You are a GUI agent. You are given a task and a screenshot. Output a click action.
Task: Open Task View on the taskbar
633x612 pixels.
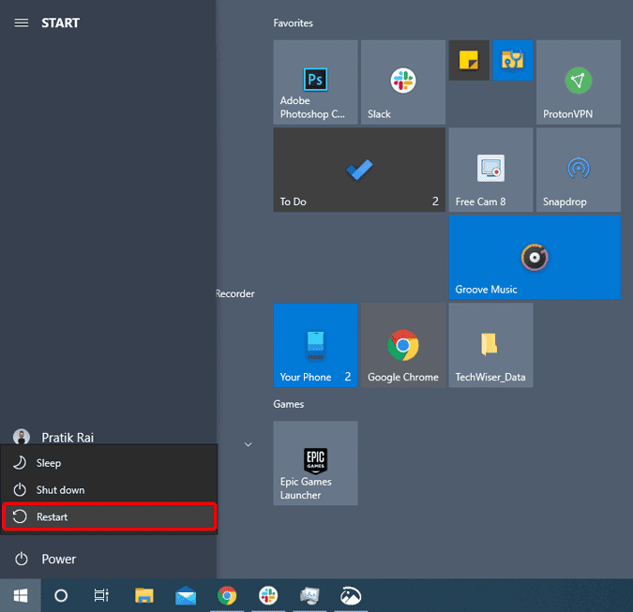point(101,595)
